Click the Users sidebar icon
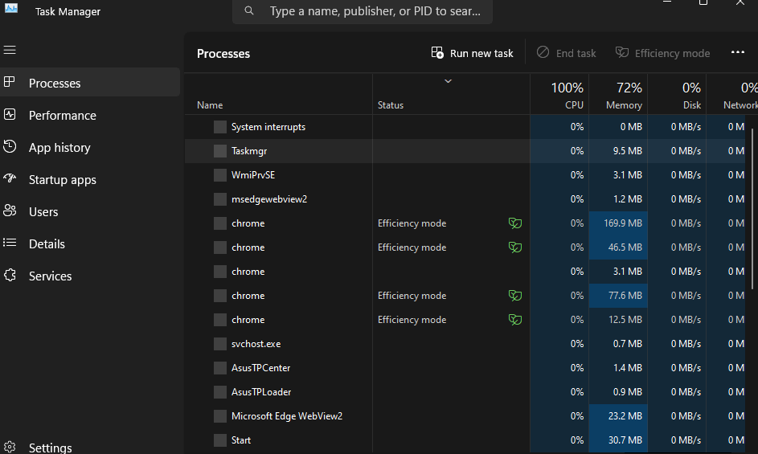This screenshot has width=758, height=454. click(x=10, y=211)
